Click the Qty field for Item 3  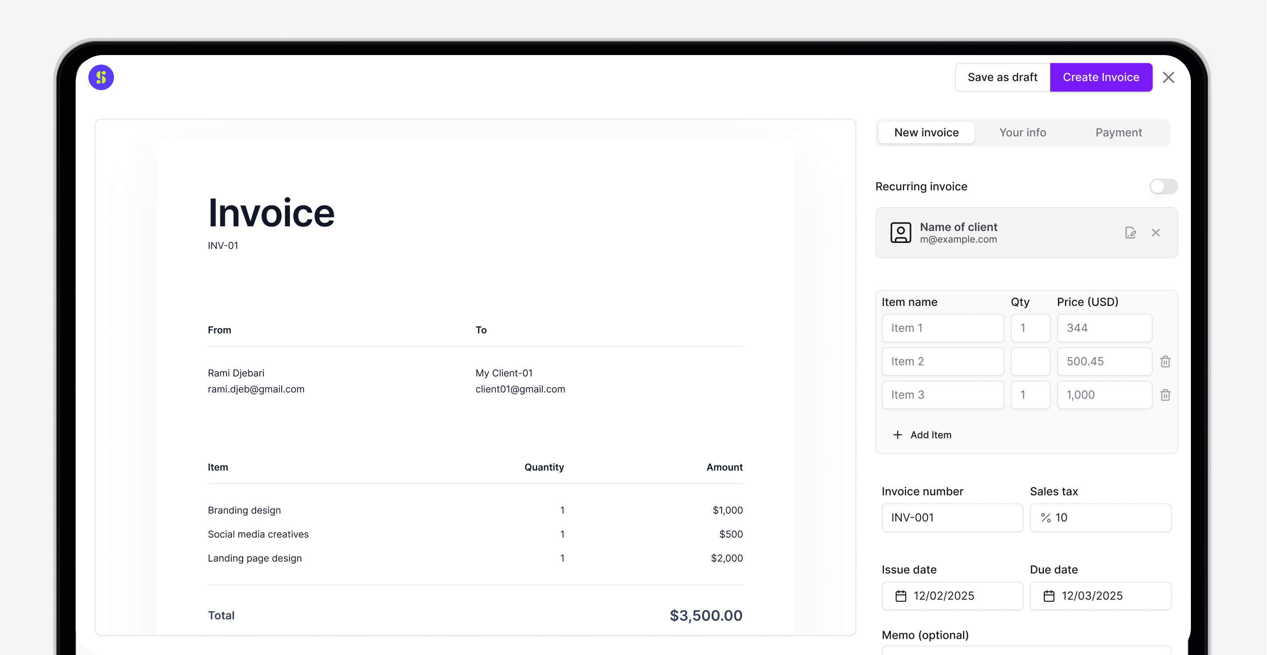pyautogui.click(x=1030, y=395)
